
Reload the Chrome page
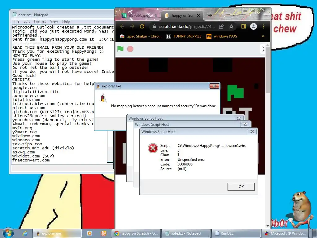click(142, 26)
